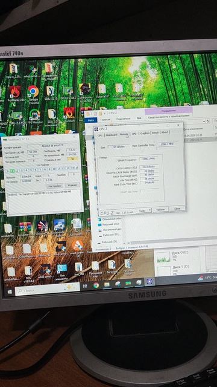This screenshot has width=217, height=387.
Task: Open the Bench tab in CPU-Z
Action: point(156,133)
